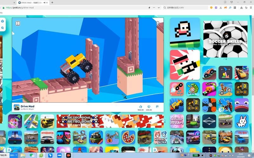Screen dimensions: 254x158
Task: Open the browser downloads icon
Action: tap(241, 8)
